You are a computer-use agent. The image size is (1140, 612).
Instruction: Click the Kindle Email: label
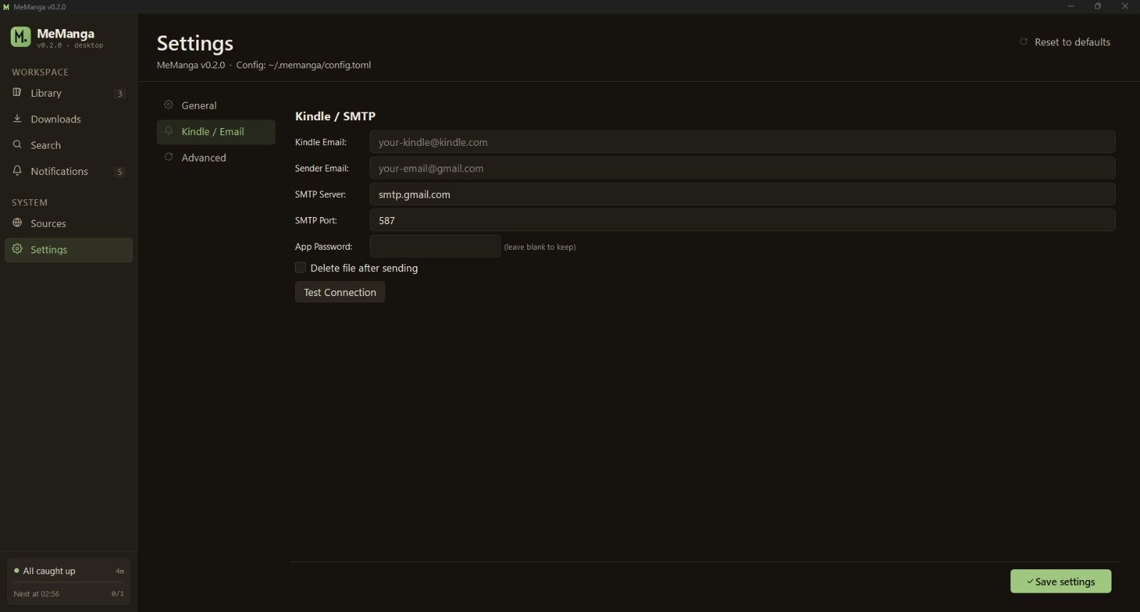click(x=321, y=142)
